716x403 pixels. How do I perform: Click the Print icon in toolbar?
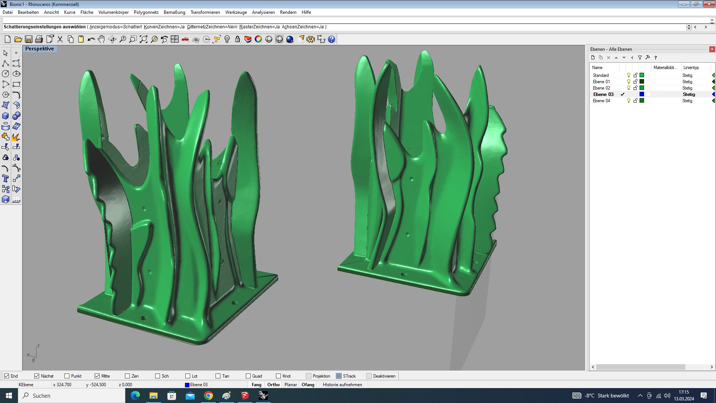point(39,39)
